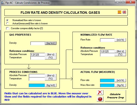
Task: Click the Normalized Flow Rate input field
Action: [x=107, y=40]
